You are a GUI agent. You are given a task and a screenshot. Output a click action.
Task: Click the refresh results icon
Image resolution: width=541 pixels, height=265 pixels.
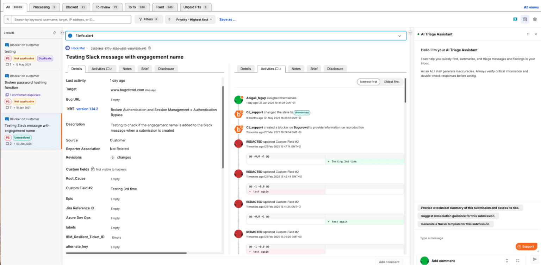[x=55, y=33]
